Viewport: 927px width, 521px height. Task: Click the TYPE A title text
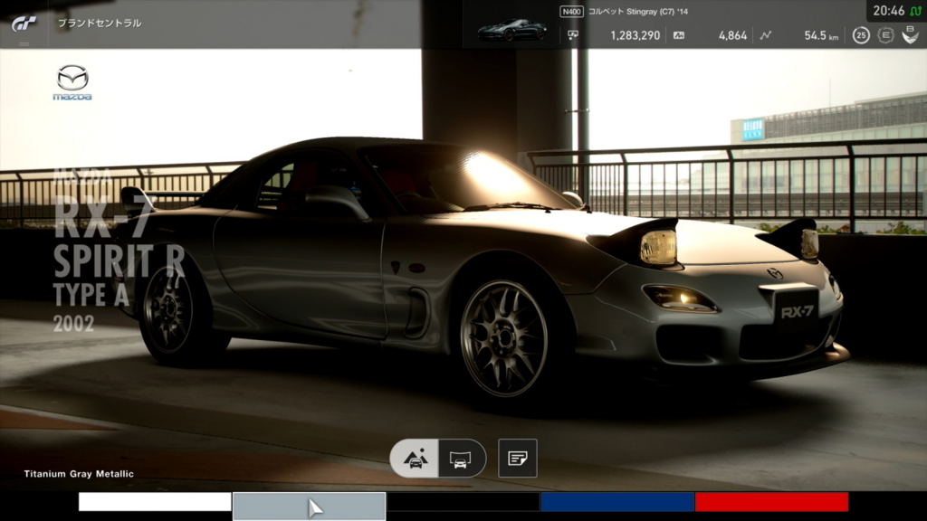coord(91,295)
